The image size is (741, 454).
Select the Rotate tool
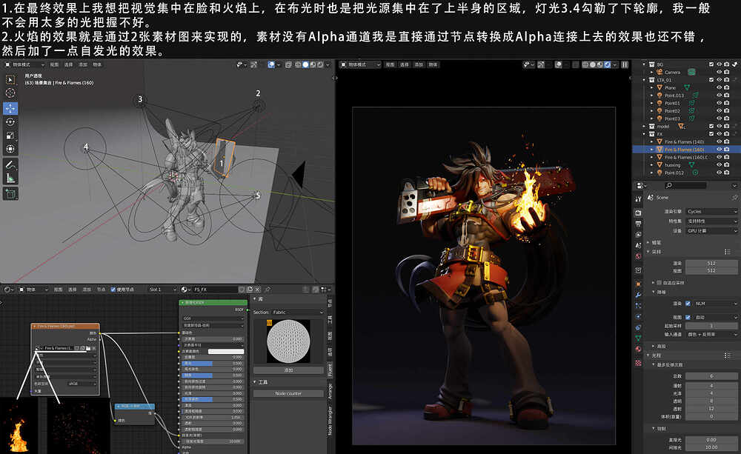click(x=10, y=122)
